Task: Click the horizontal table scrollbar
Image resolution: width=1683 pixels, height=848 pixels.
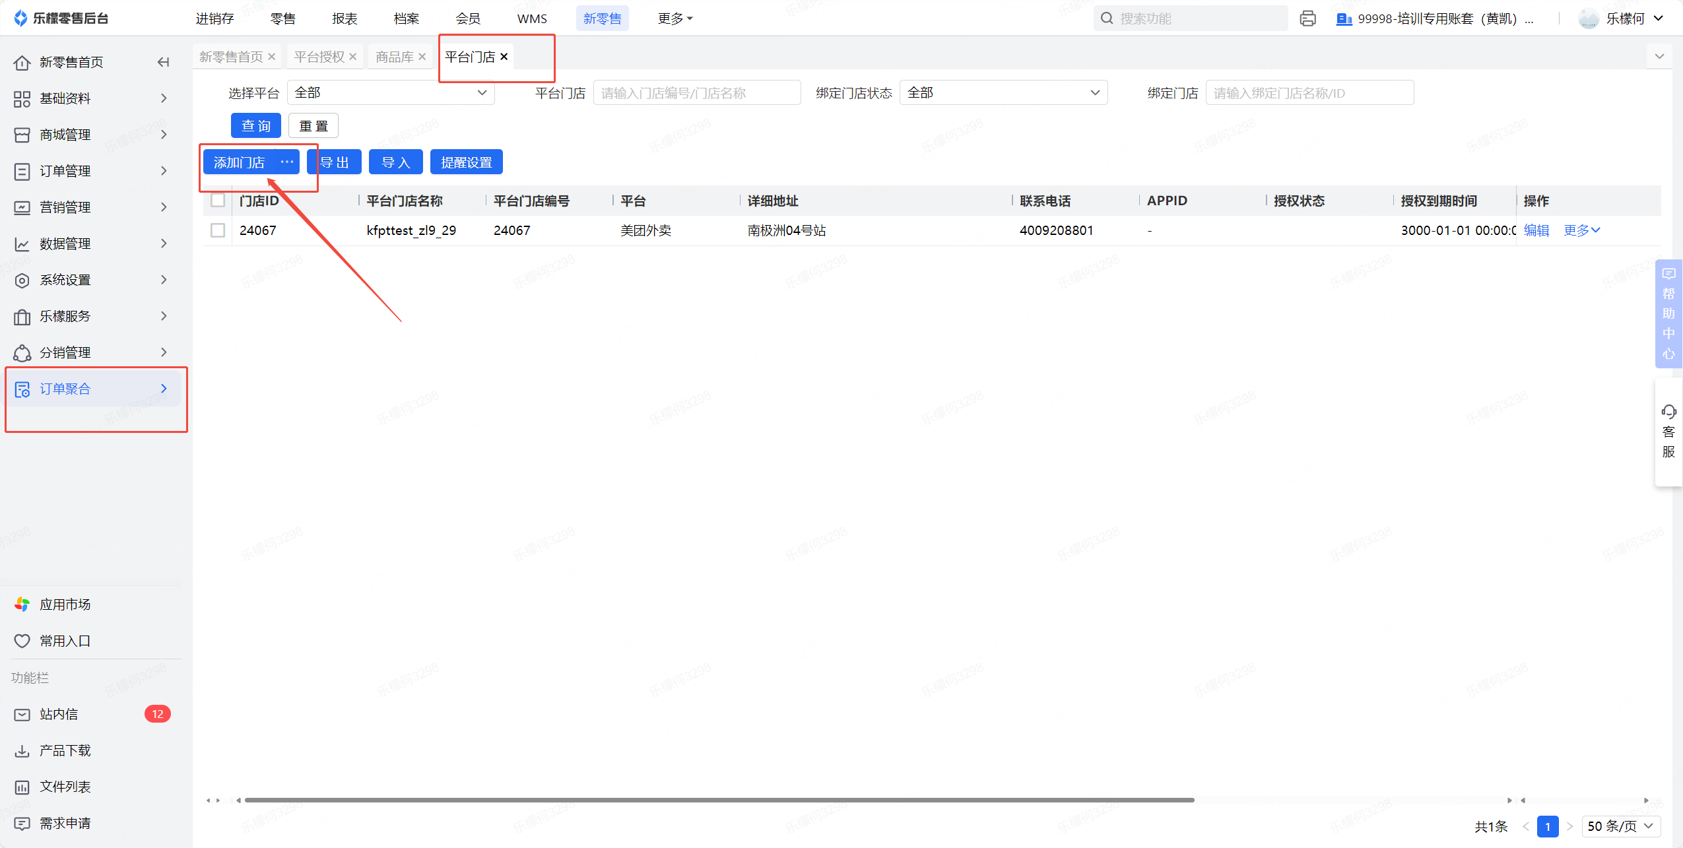Action: click(719, 800)
